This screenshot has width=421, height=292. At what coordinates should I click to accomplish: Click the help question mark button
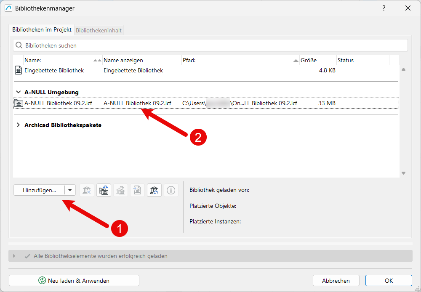384,8
